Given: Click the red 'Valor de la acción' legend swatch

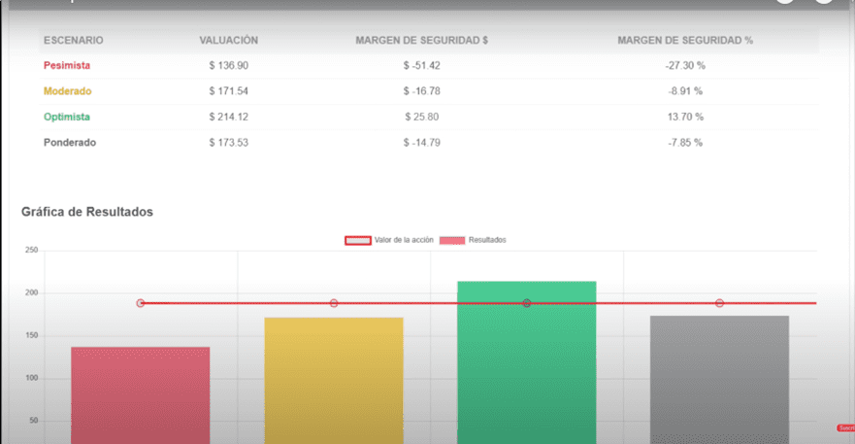Looking at the screenshot, I should [x=358, y=240].
